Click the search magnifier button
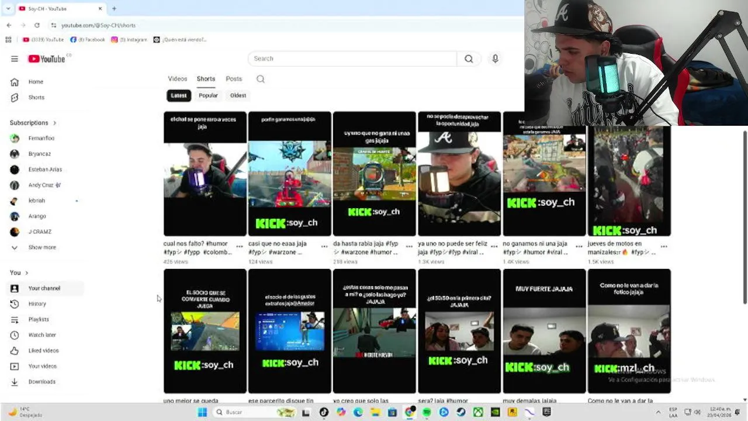Viewport: 748px width, 421px height. tap(469, 58)
